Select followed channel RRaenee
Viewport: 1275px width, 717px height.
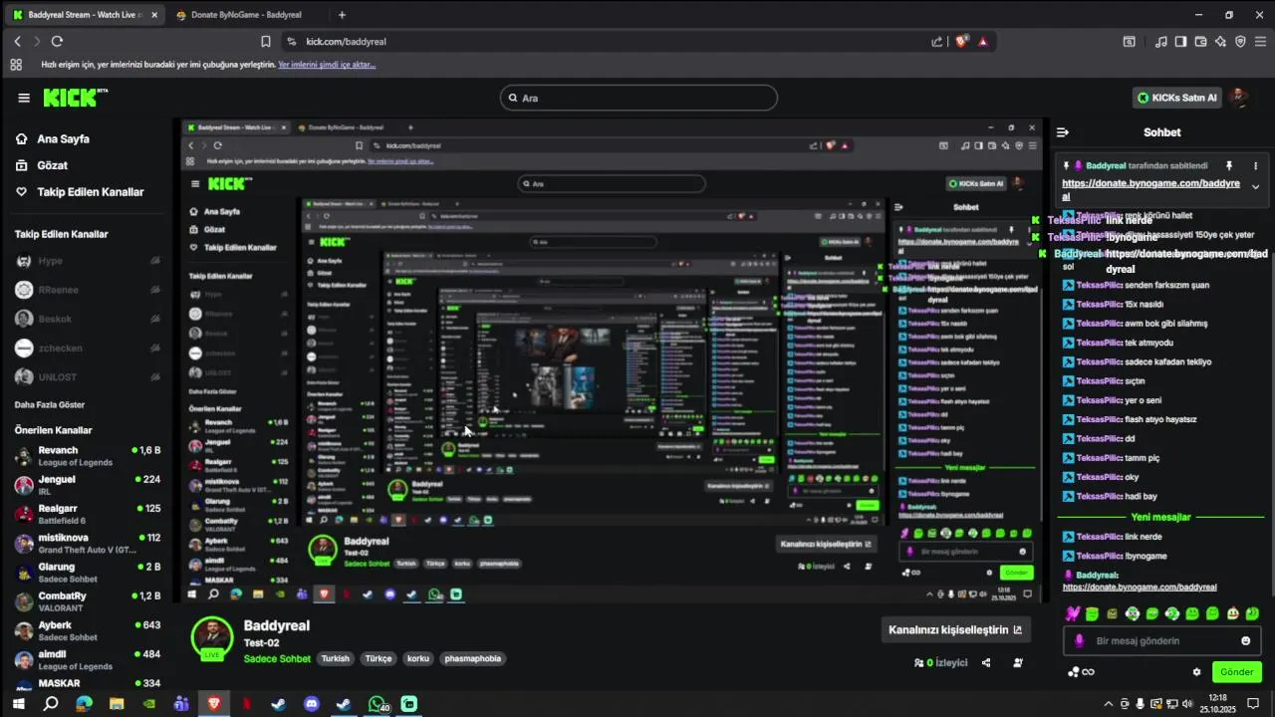coord(88,290)
